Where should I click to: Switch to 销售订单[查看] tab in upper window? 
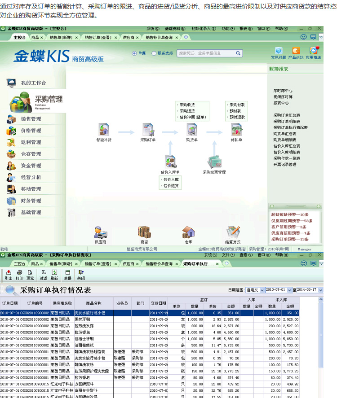(98, 37)
